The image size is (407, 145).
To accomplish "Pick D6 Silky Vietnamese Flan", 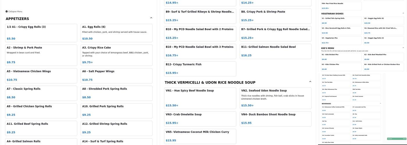I will [x=336, y=91].
